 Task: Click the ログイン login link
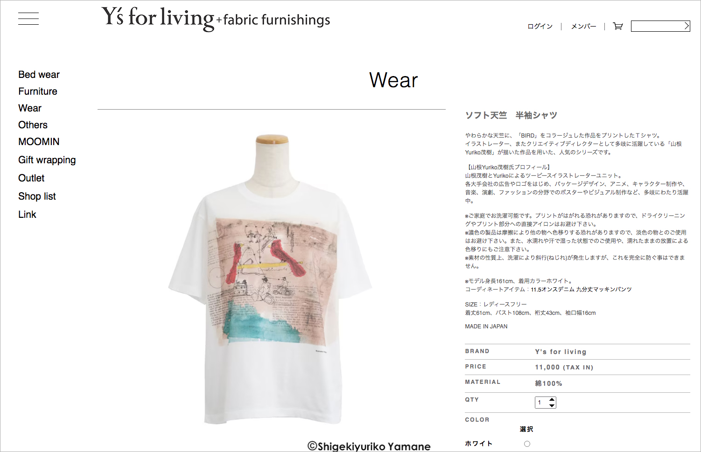[x=540, y=26]
